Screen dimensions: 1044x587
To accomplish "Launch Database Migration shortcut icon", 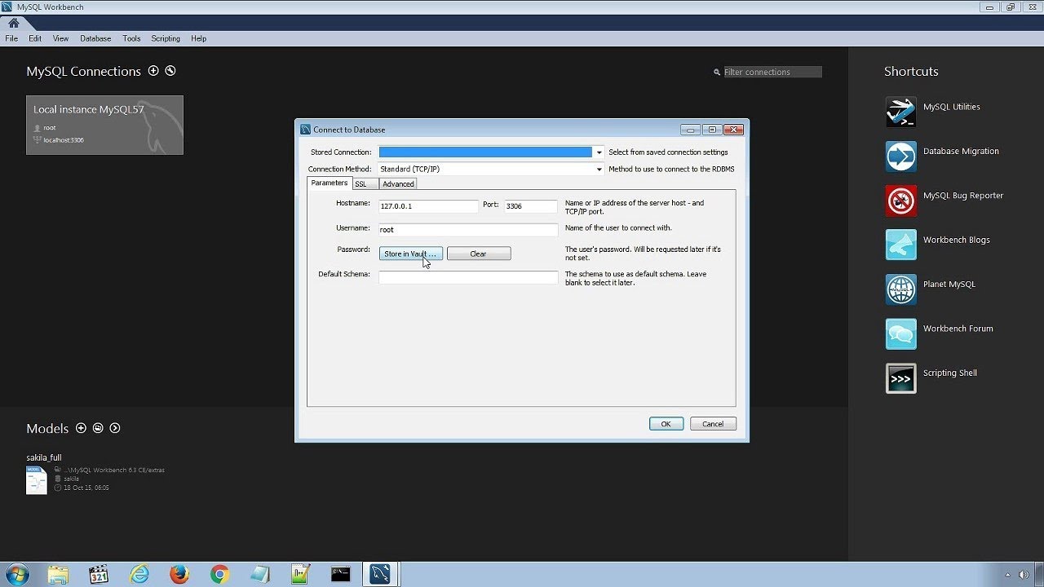I will [x=901, y=157].
